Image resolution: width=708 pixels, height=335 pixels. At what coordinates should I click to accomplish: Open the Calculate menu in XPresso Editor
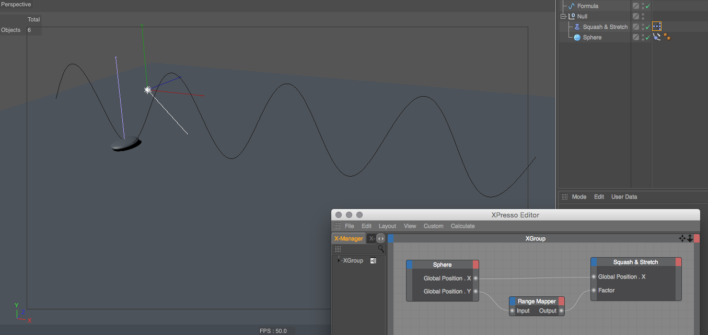click(x=462, y=226)
